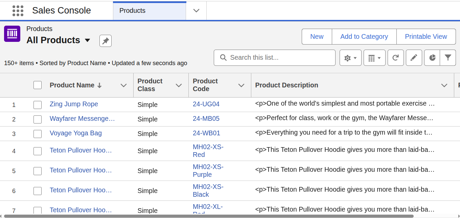This screenshot has height=218, width=460.
Task: Open Zing Jump Rope product link
Action: [74, 104]
